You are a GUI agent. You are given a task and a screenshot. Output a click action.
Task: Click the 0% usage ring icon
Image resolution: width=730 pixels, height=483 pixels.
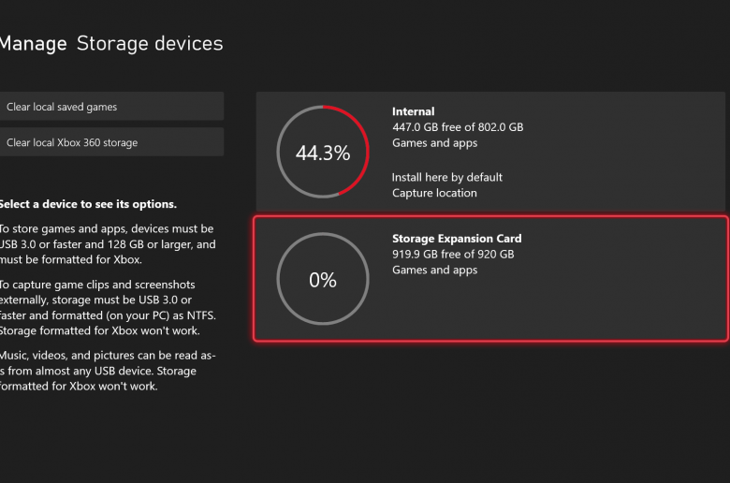(323, 279)
